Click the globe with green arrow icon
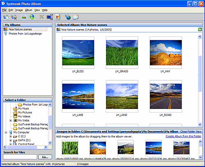205x167 pixels. click(x=32, y=17)
